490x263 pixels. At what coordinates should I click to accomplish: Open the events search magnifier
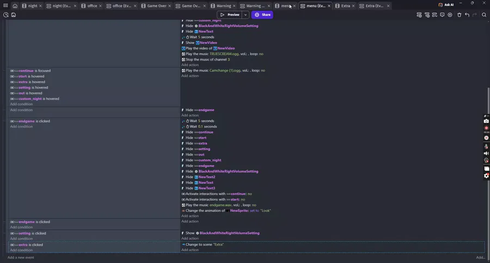[x=484, y=15]
